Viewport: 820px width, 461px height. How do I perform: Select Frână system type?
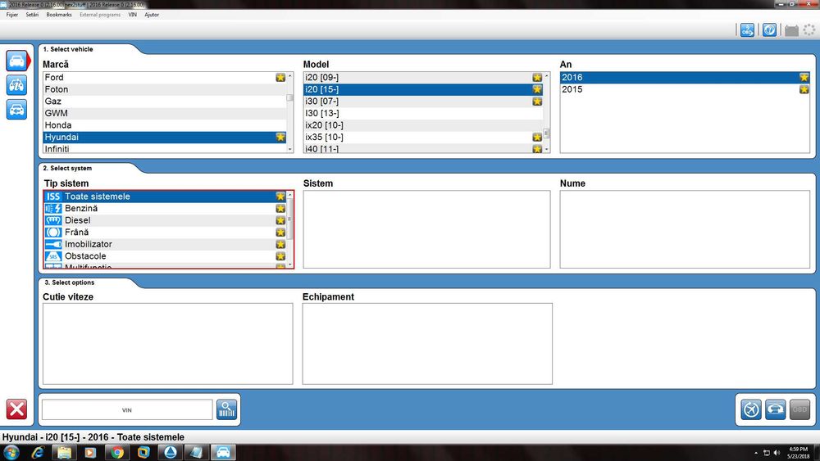click(166, 233)
